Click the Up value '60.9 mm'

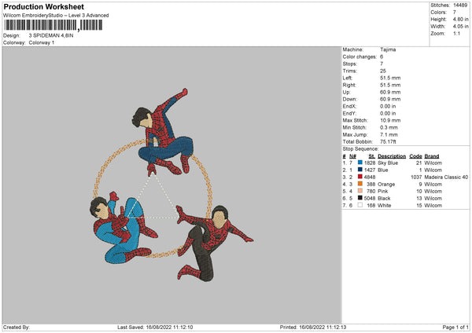(x=390, y=92)
